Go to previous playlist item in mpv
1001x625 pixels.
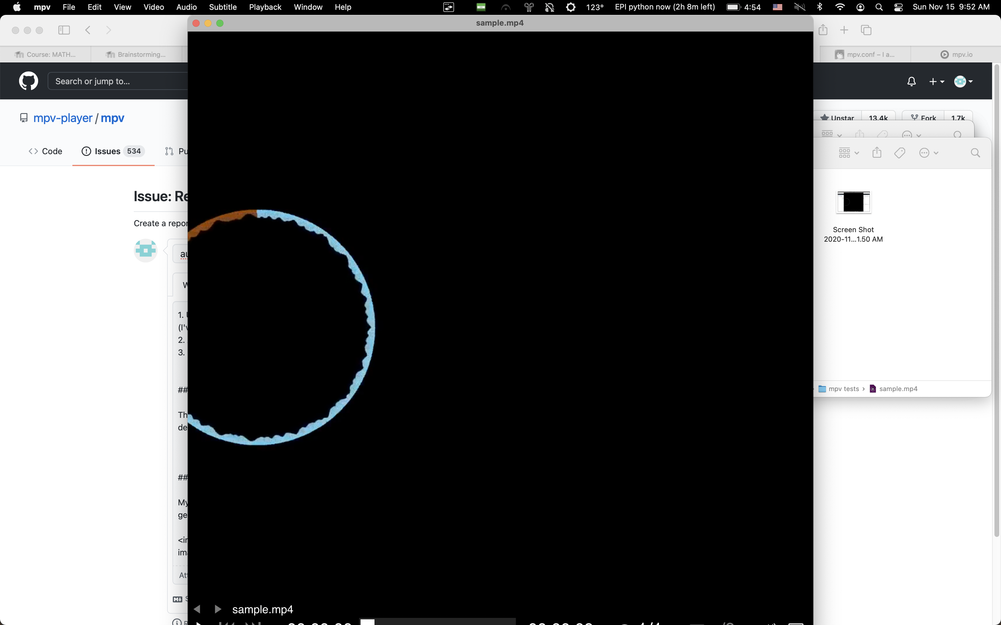click(197, 609)
